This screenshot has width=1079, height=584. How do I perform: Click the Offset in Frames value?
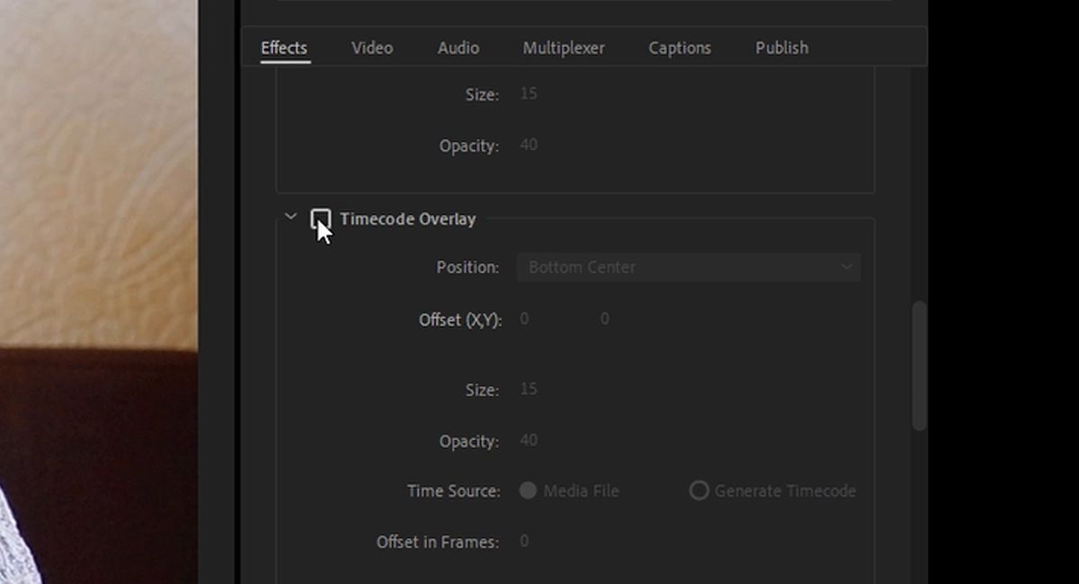(x=524, y=541)
